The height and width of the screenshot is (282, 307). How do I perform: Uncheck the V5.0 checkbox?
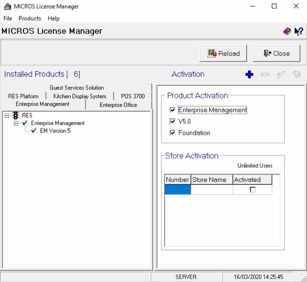coord(173,121)
